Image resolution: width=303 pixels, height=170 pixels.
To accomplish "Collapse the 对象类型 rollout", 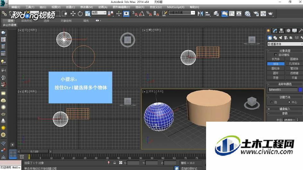I will click(285, 51).
